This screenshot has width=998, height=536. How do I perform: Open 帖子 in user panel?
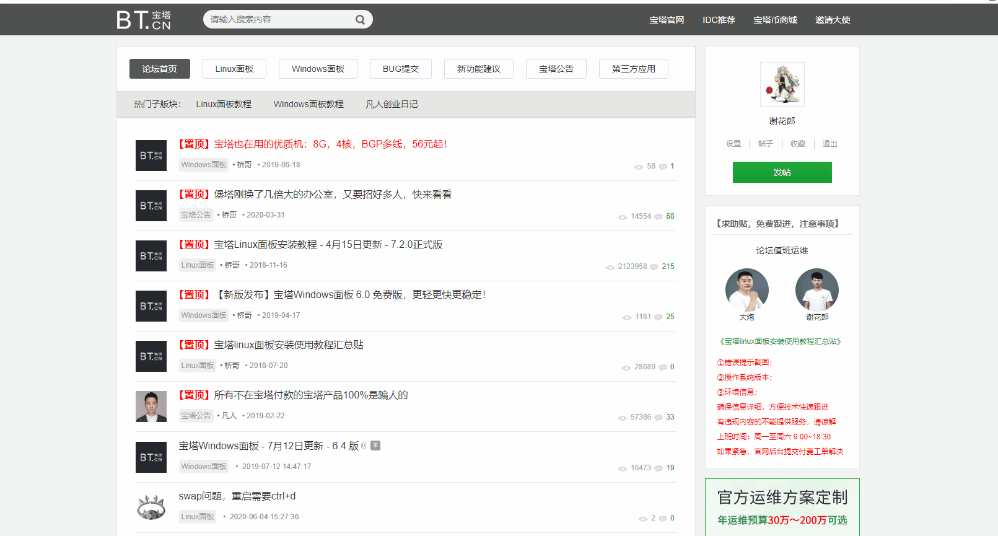pyautogui.click(x=766, y=144)
